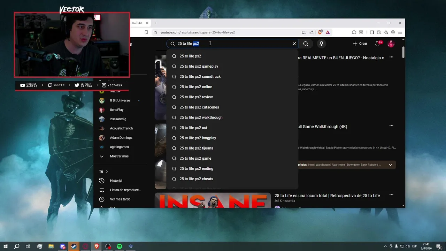
Task: Choose suggestion "25 to life ps2 cheats"
Action: point(232,179)
